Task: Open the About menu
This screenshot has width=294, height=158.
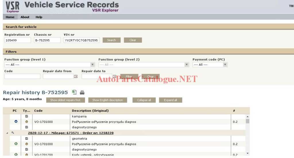Action: coord(25,17)
